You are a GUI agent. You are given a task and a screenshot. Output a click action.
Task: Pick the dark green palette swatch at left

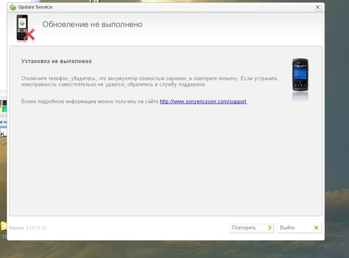[x=5, y=103]
